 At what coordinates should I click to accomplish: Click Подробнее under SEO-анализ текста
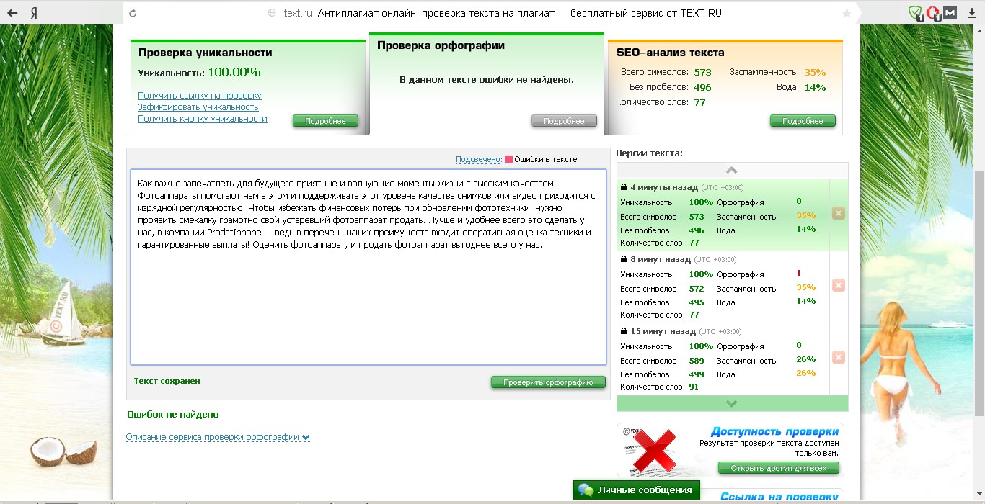click(x=803, y=121)
